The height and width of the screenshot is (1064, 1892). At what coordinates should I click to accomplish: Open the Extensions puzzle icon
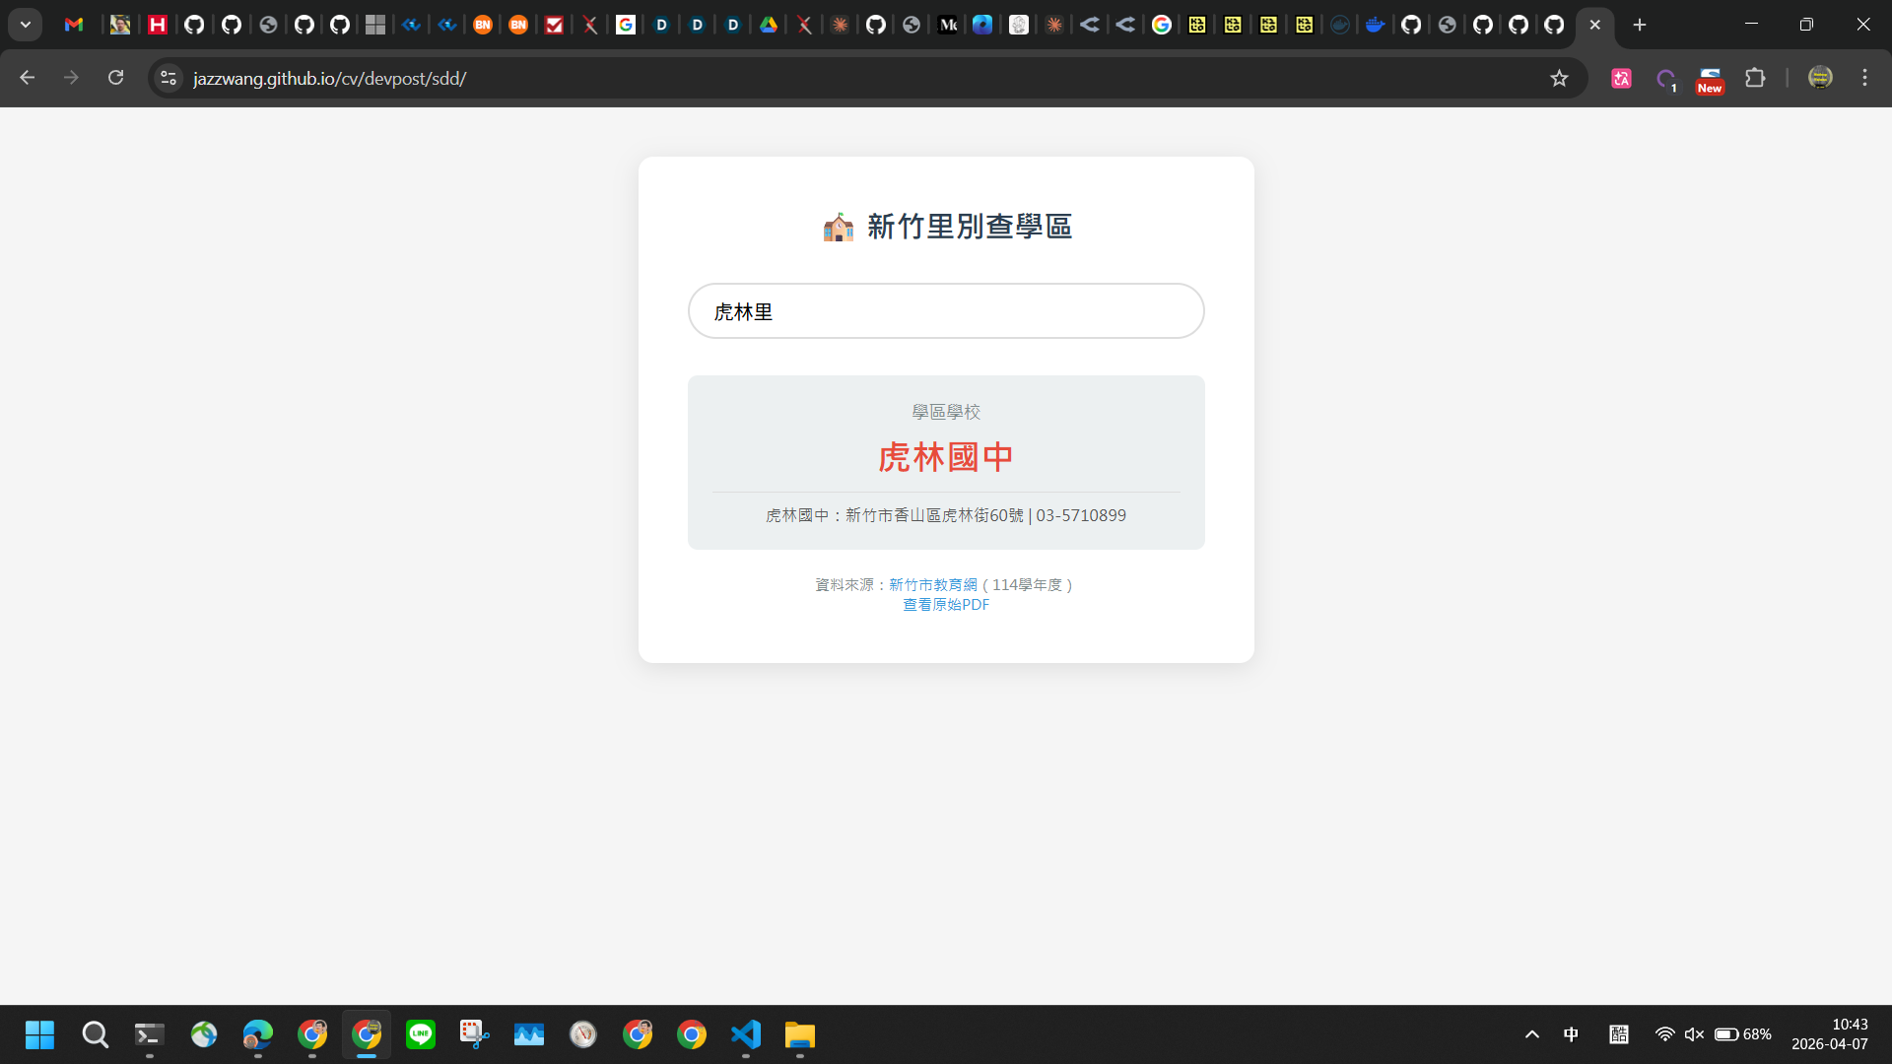click(x=1755, y=78)
